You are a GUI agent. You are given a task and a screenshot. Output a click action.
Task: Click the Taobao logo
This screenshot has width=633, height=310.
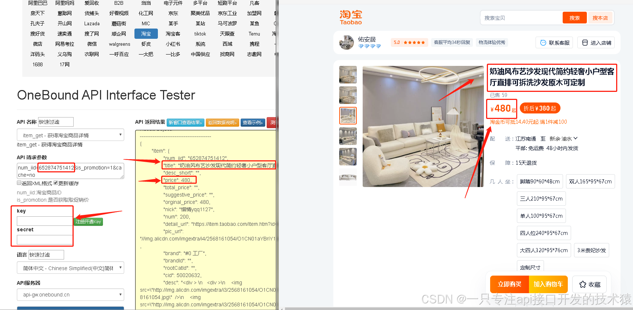point(351,18)
